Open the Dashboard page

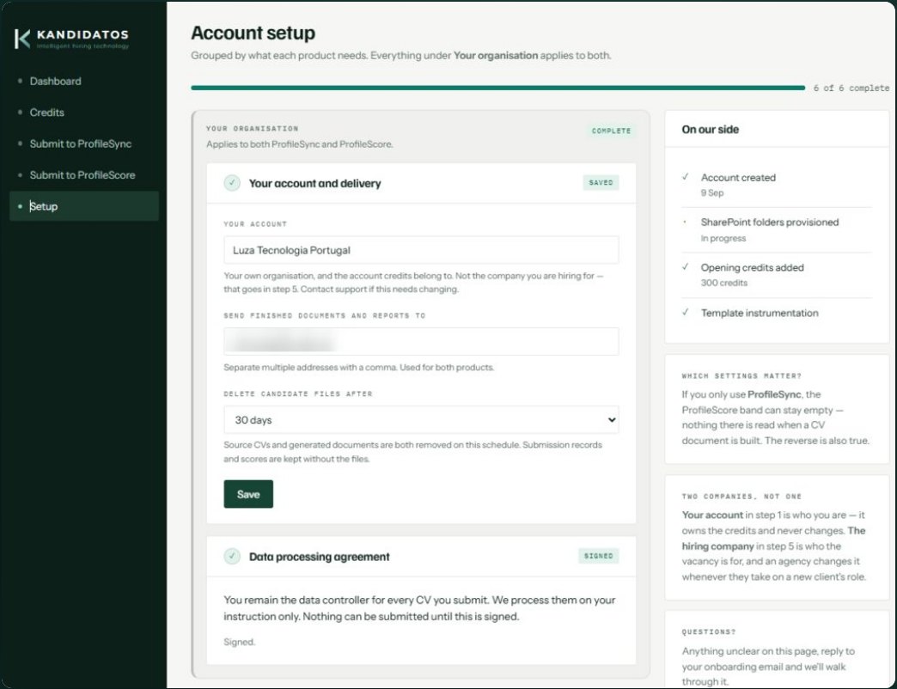(x=56, y=82)
